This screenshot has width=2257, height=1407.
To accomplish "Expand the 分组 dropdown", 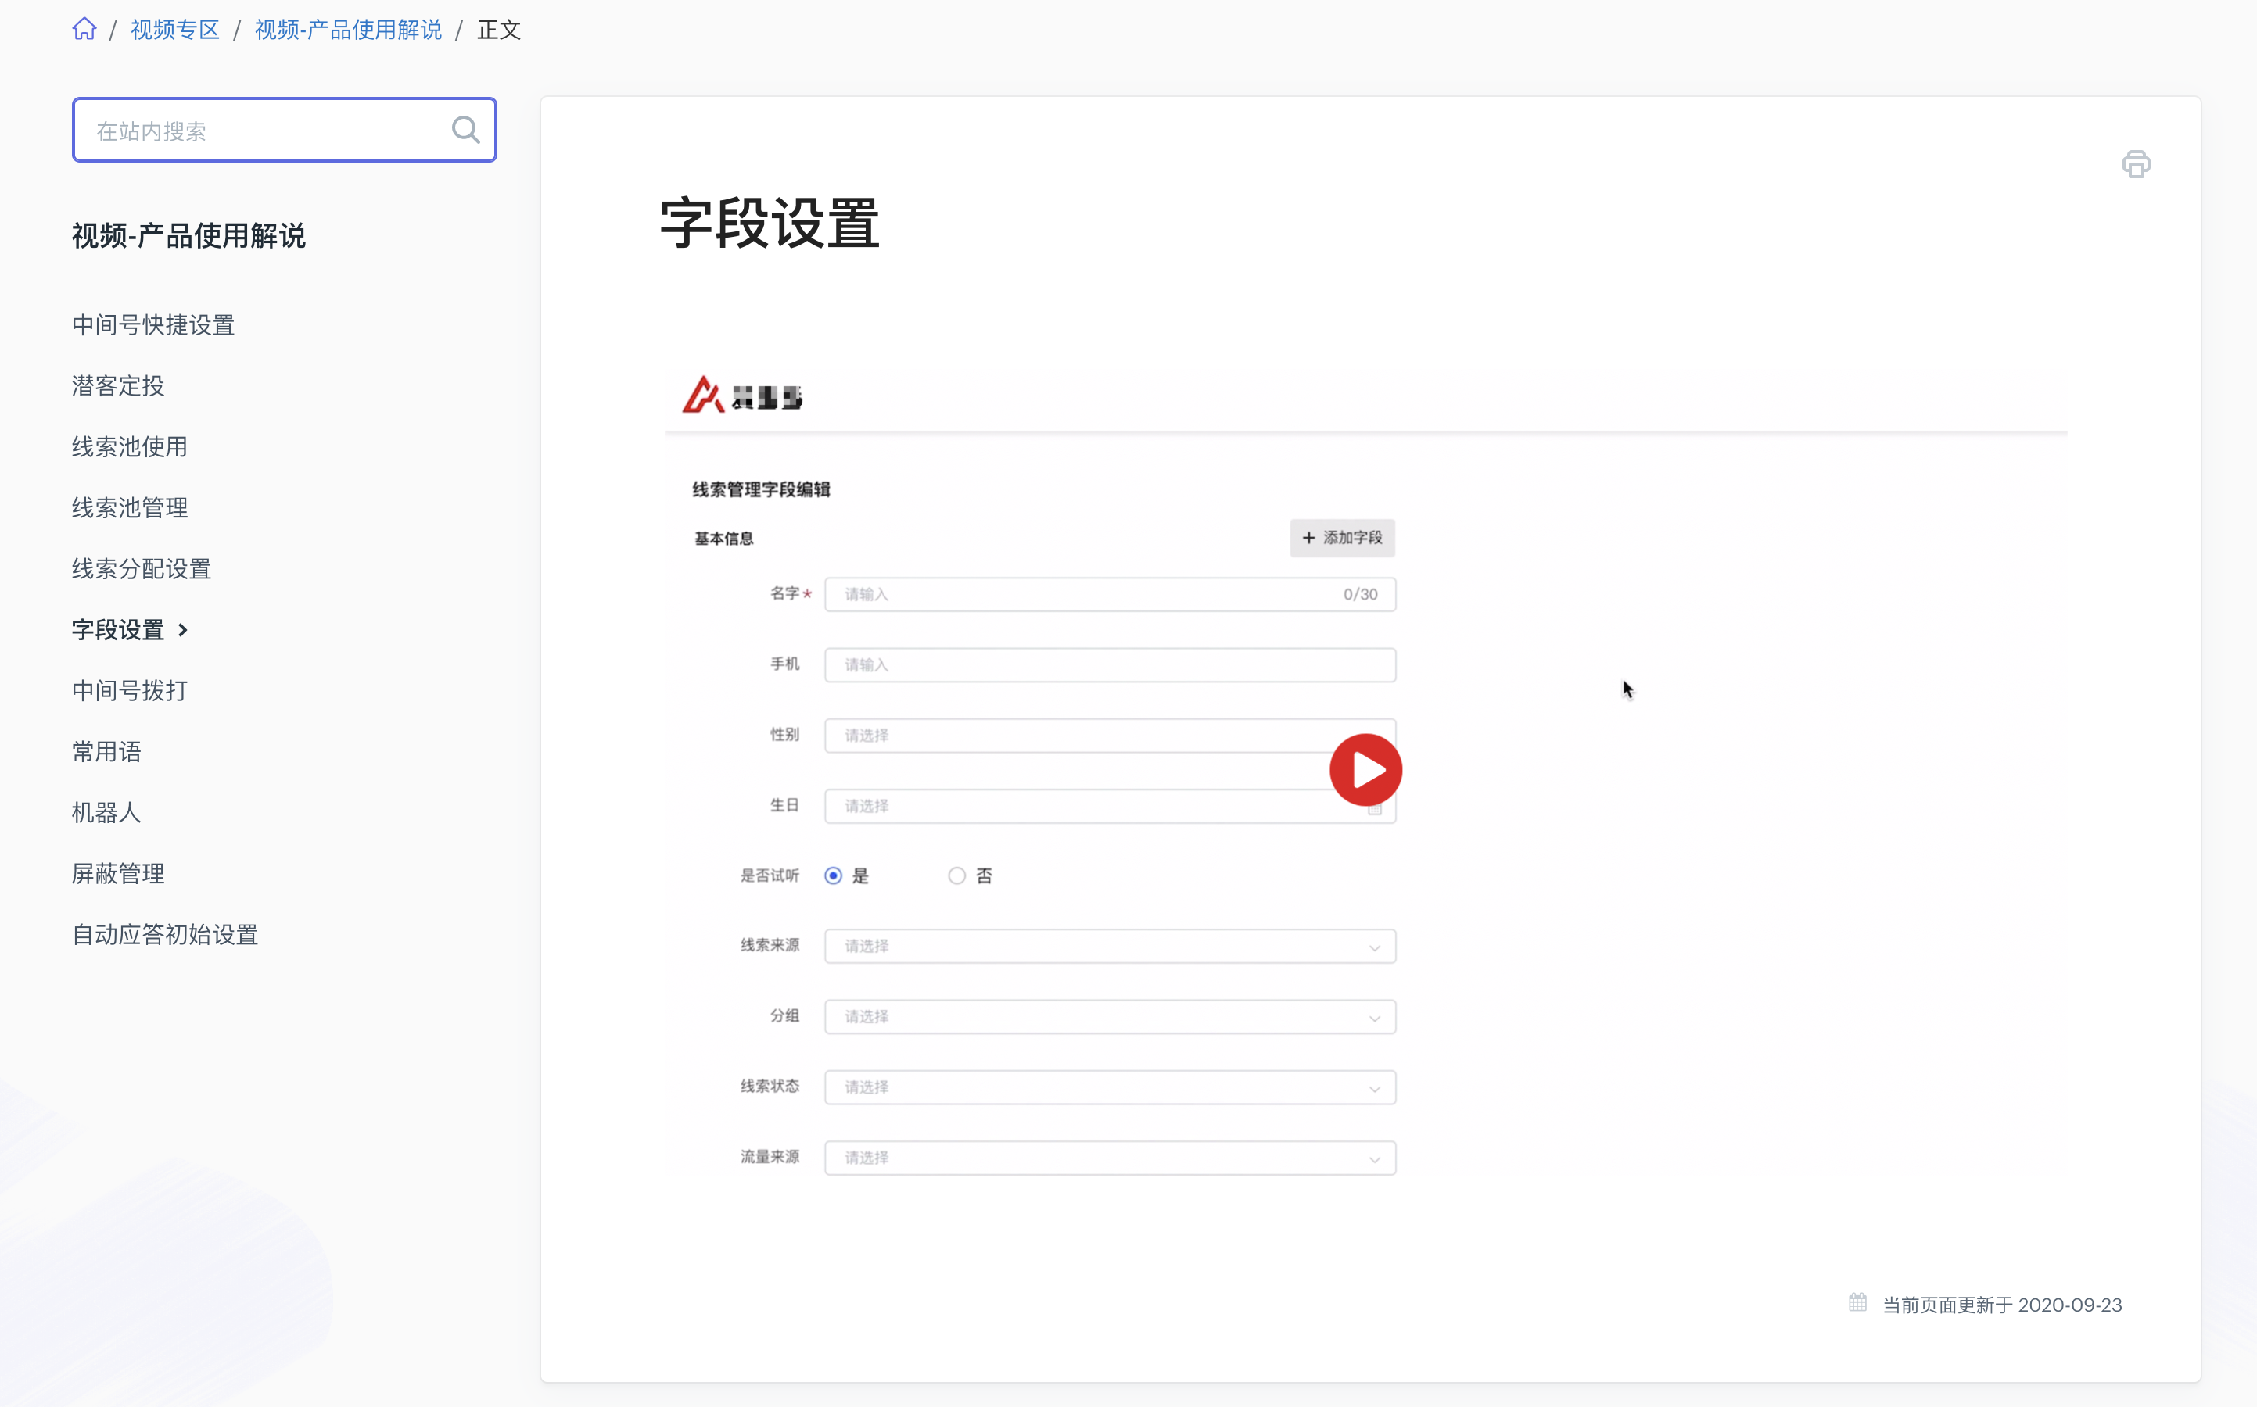I will point(1111,1017).
